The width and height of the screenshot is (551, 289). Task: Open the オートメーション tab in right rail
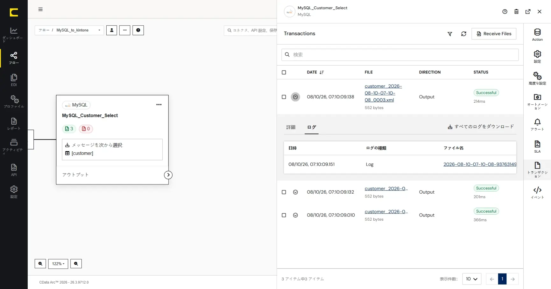pyautogui.click(x=537, y=102)
